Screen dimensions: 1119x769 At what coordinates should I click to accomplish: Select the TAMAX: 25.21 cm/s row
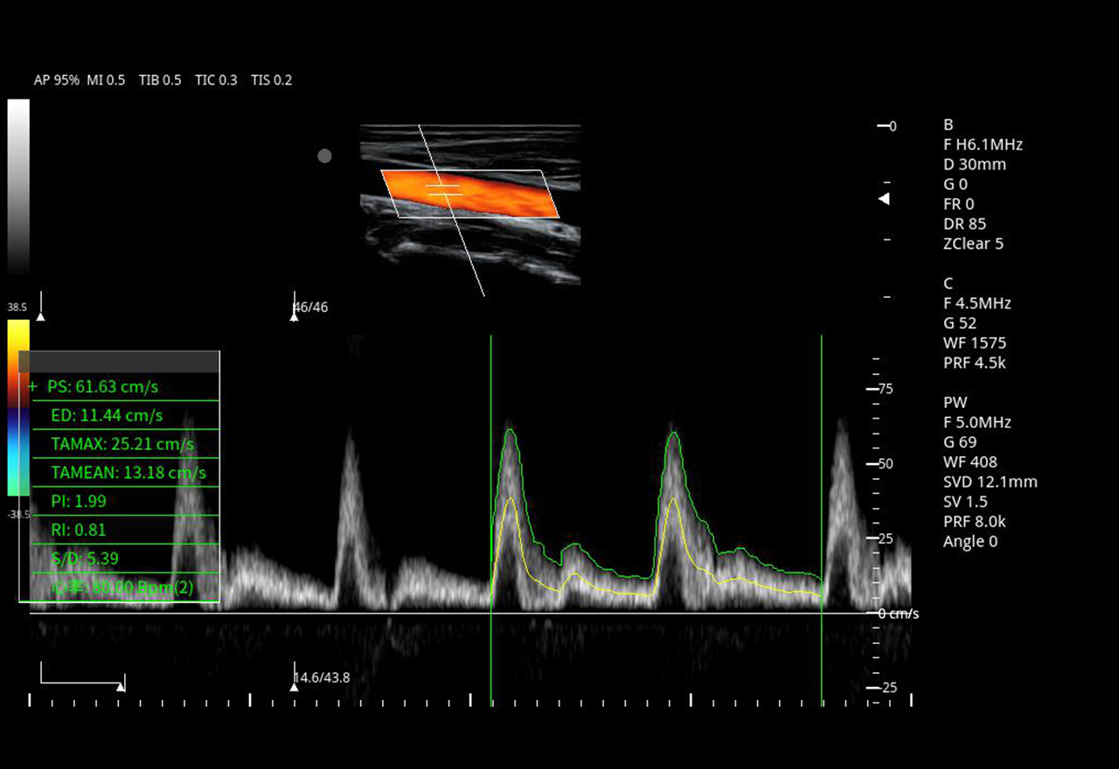pyautogui.click(x=122, y=444)
